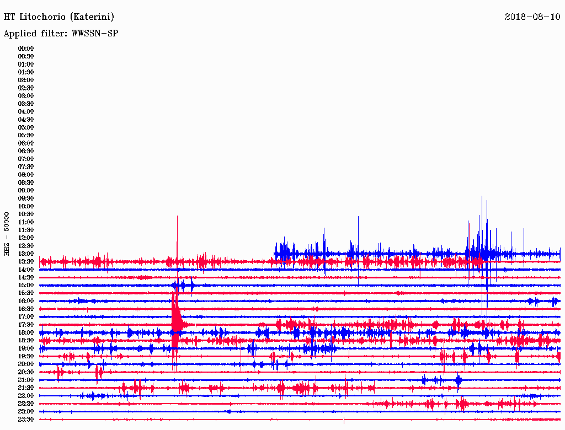Select the 07:00 time label
Screen dimensions: 565x430
[x=26, y=159]
